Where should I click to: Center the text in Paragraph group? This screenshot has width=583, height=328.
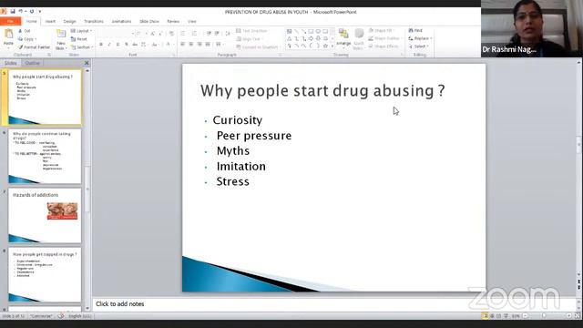click(191, 45)
